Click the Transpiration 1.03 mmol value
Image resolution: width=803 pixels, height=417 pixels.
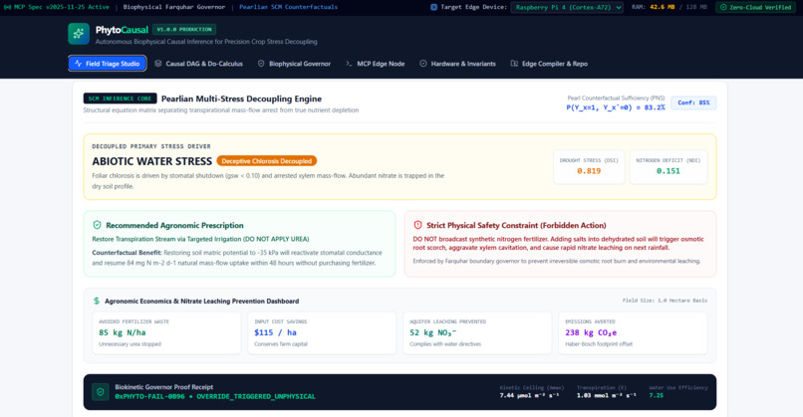coord(607,395)
